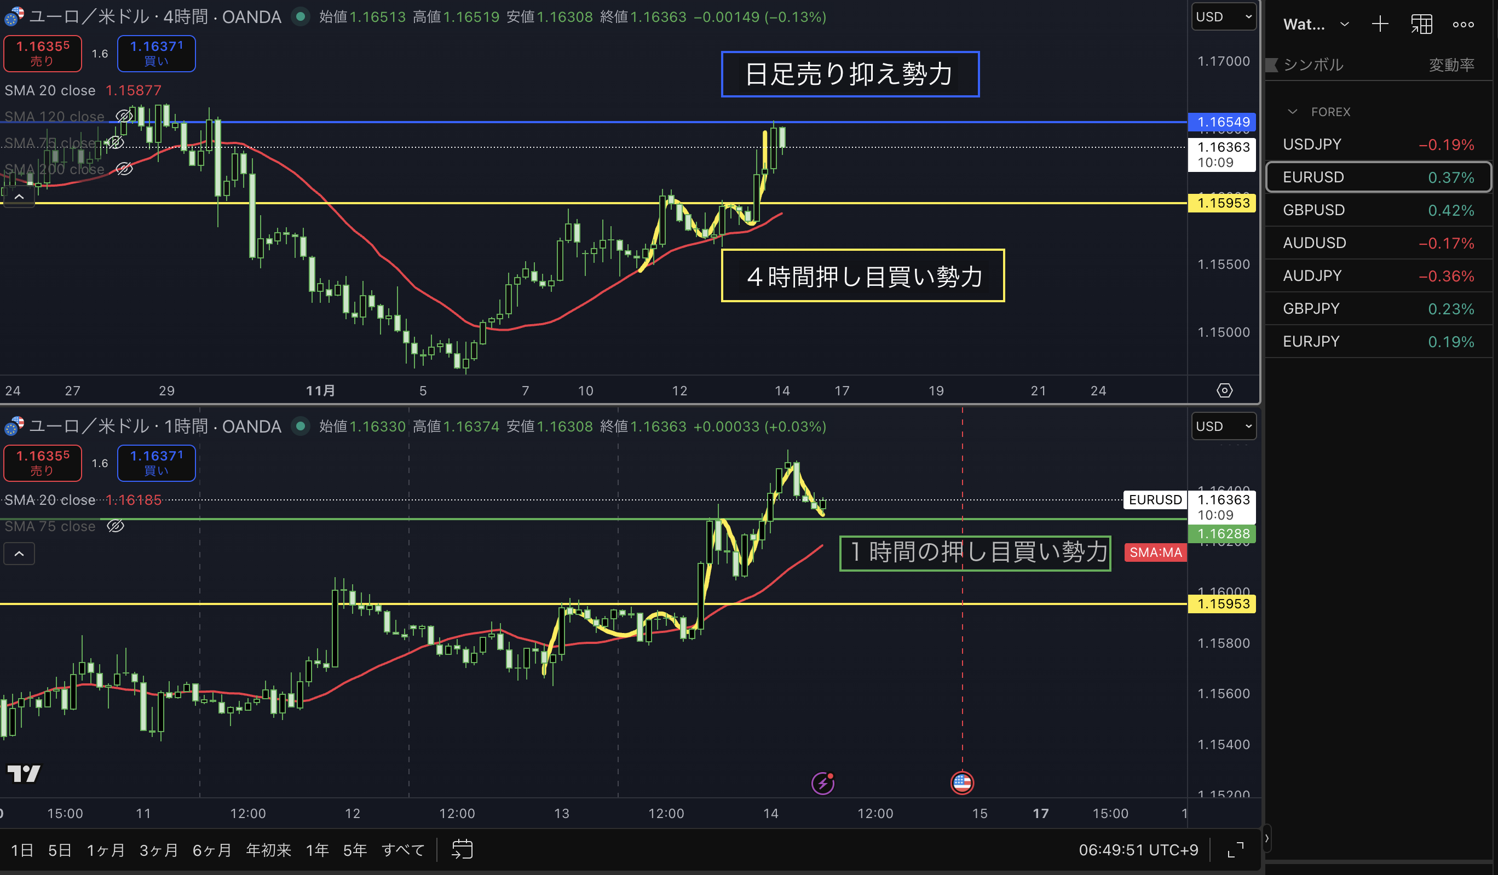Click the plus icon to add a symbol

coord(1380,25)
